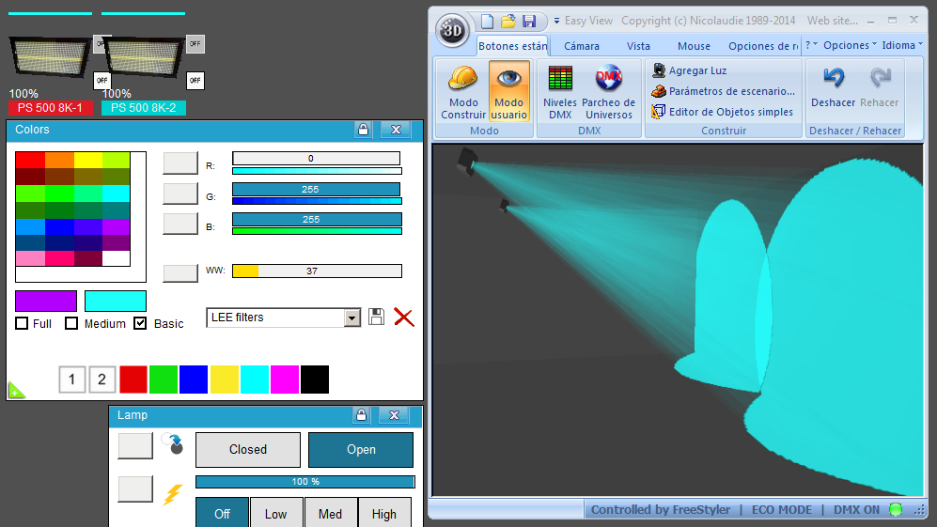
Task: Open Niveles DMX
Action: [560, 91]
